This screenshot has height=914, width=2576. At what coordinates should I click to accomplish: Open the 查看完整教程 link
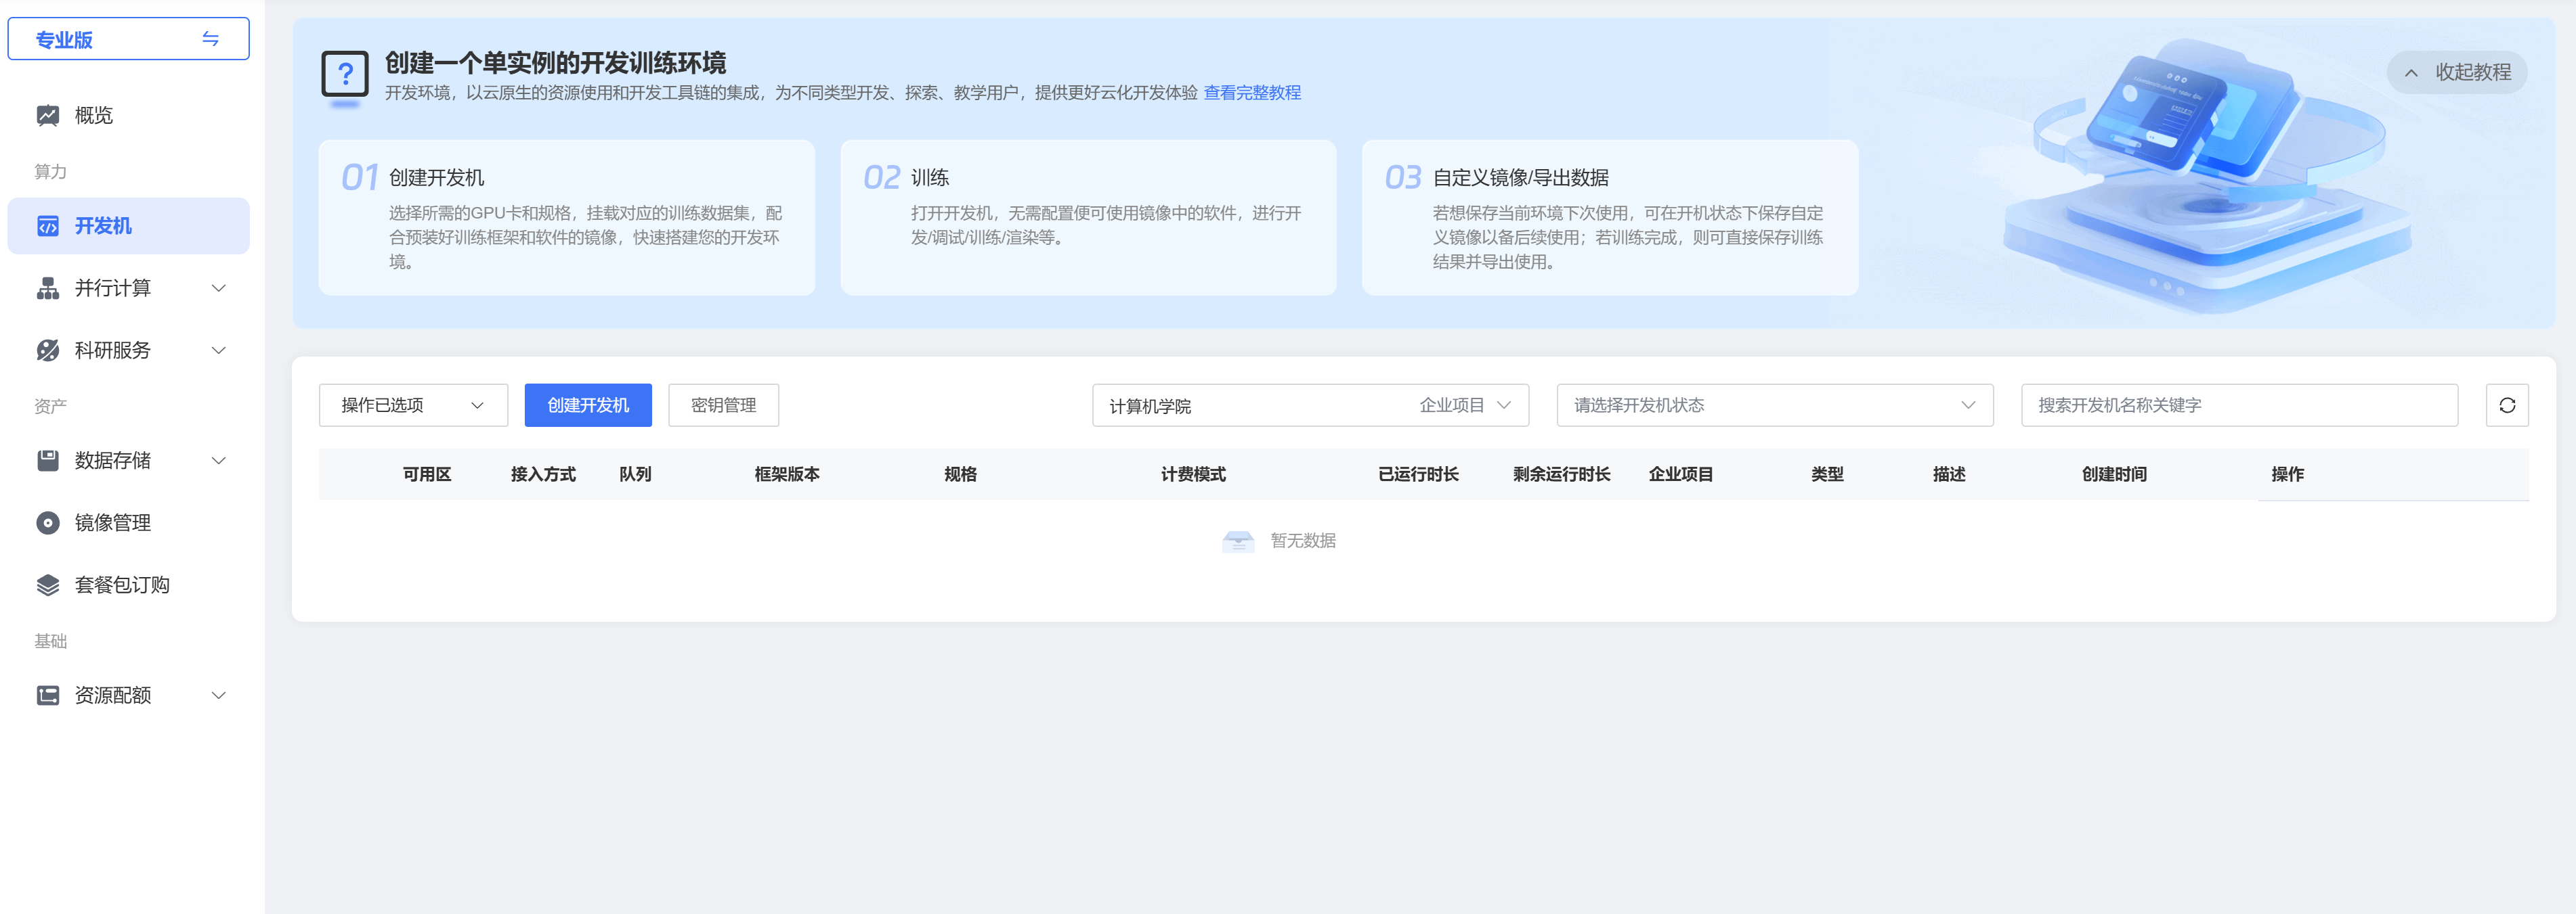1252,93
